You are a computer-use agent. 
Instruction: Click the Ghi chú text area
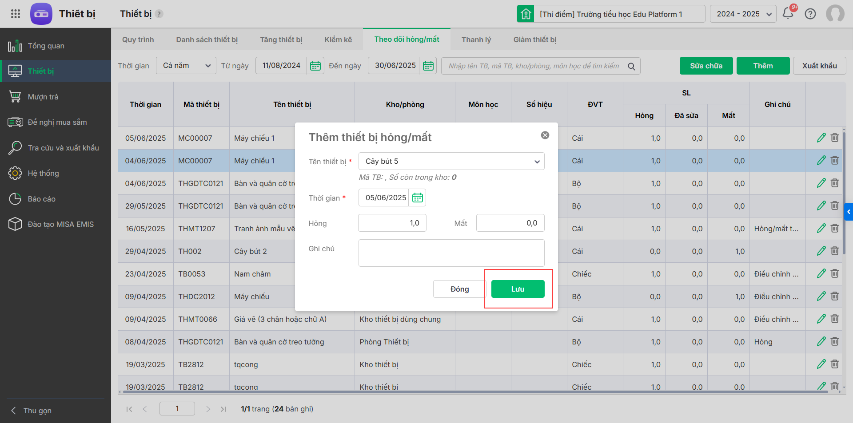[451, 253]
